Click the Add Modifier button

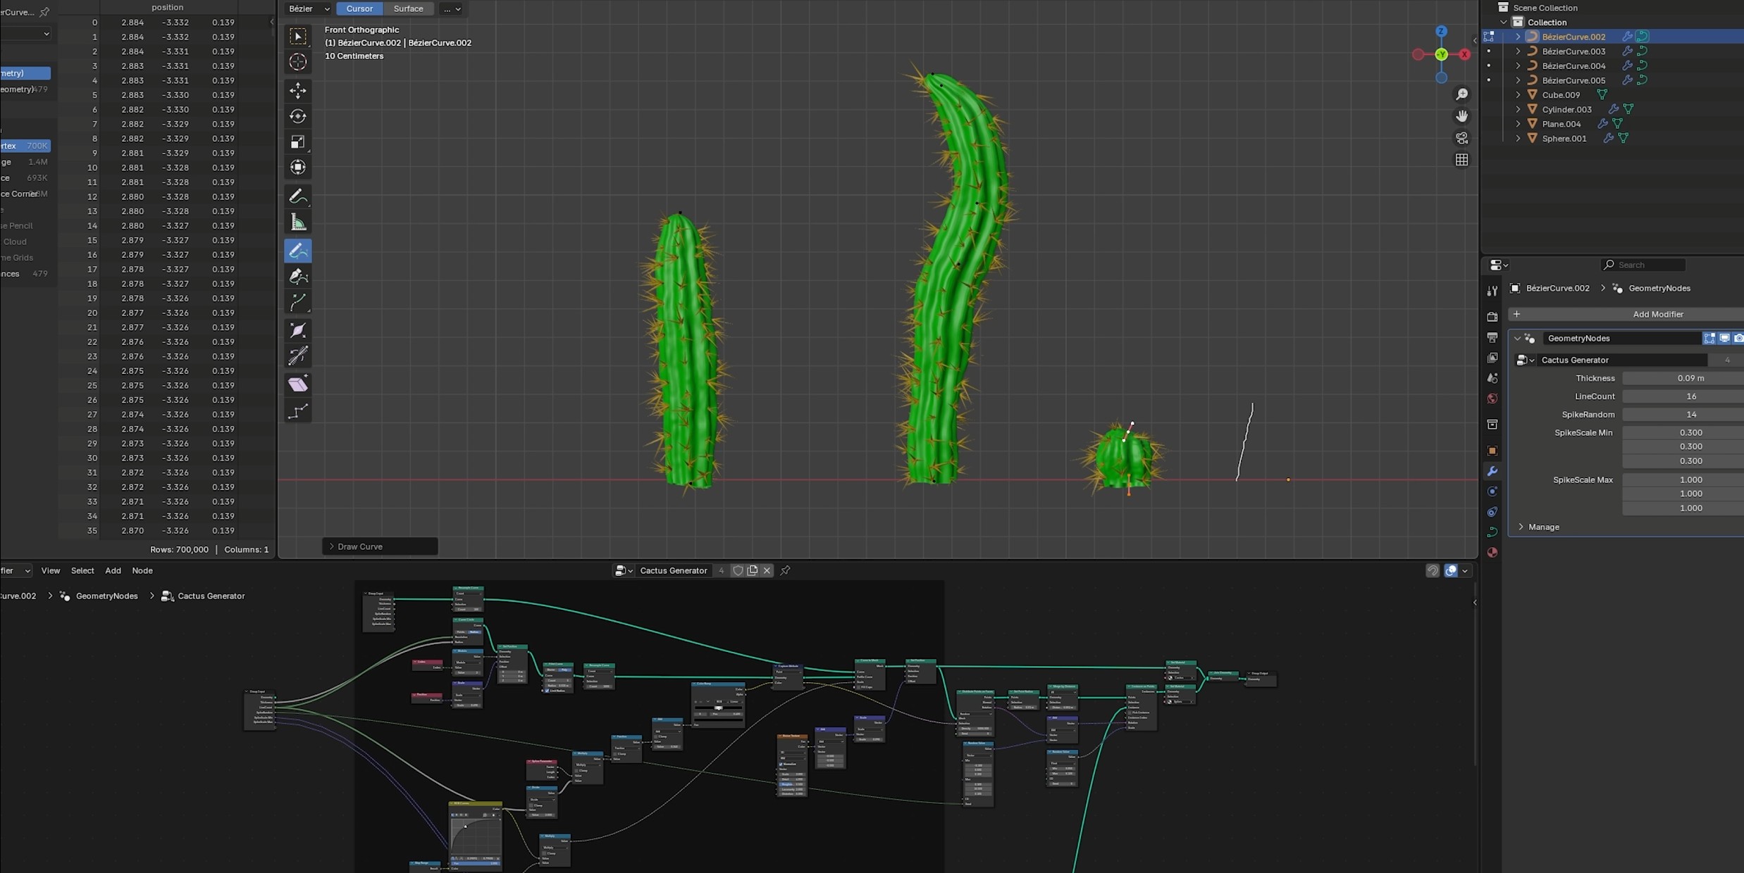(x=1657, y=314)
